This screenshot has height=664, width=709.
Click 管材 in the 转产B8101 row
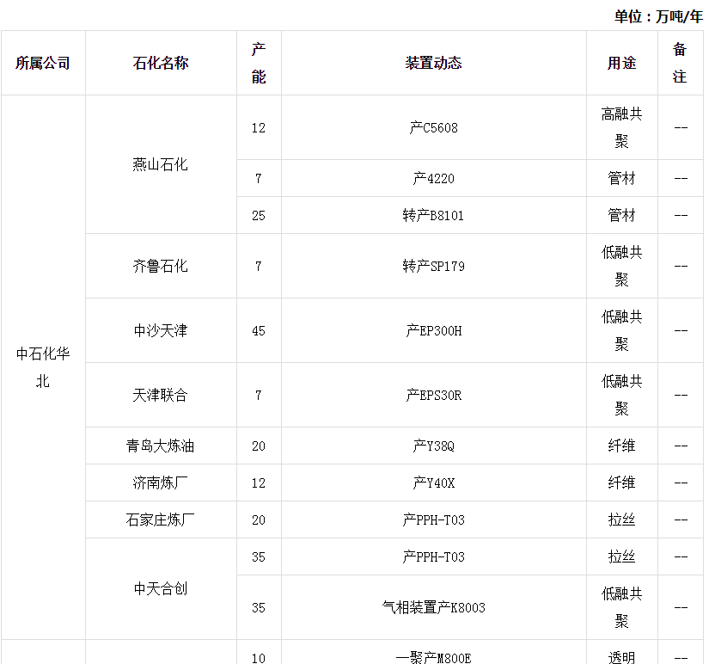621,215
